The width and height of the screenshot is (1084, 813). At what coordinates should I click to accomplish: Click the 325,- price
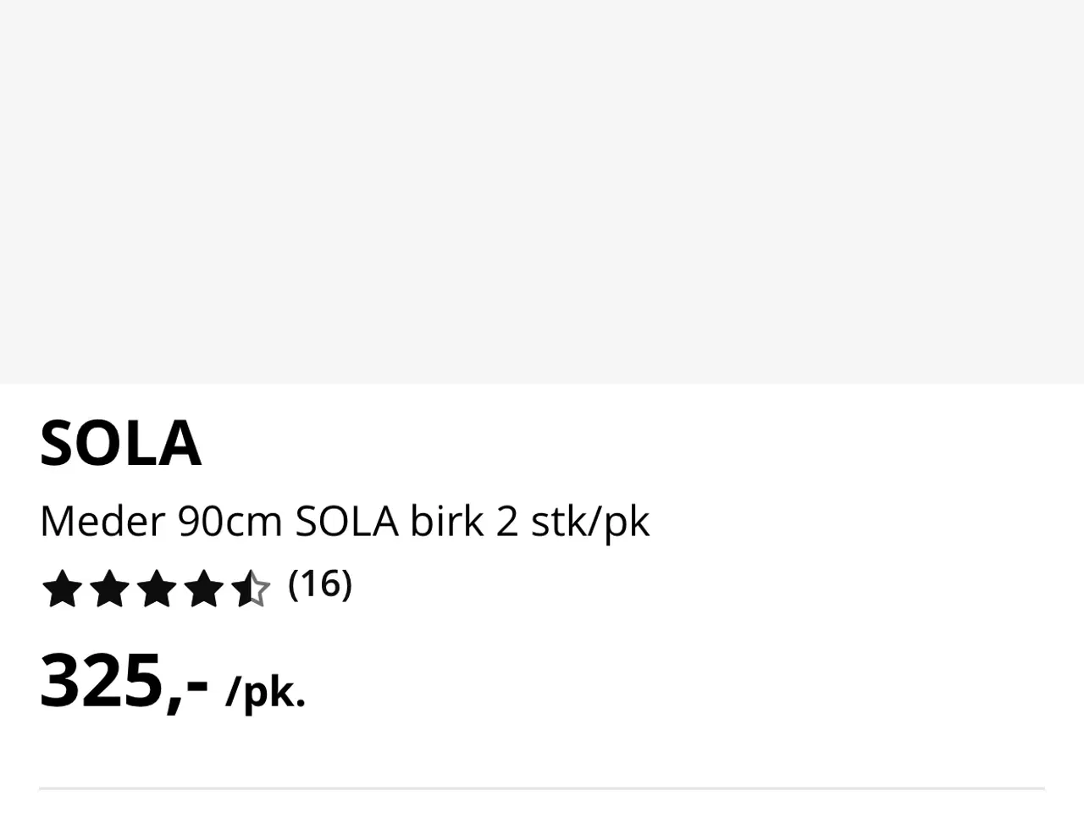(124, 680)
